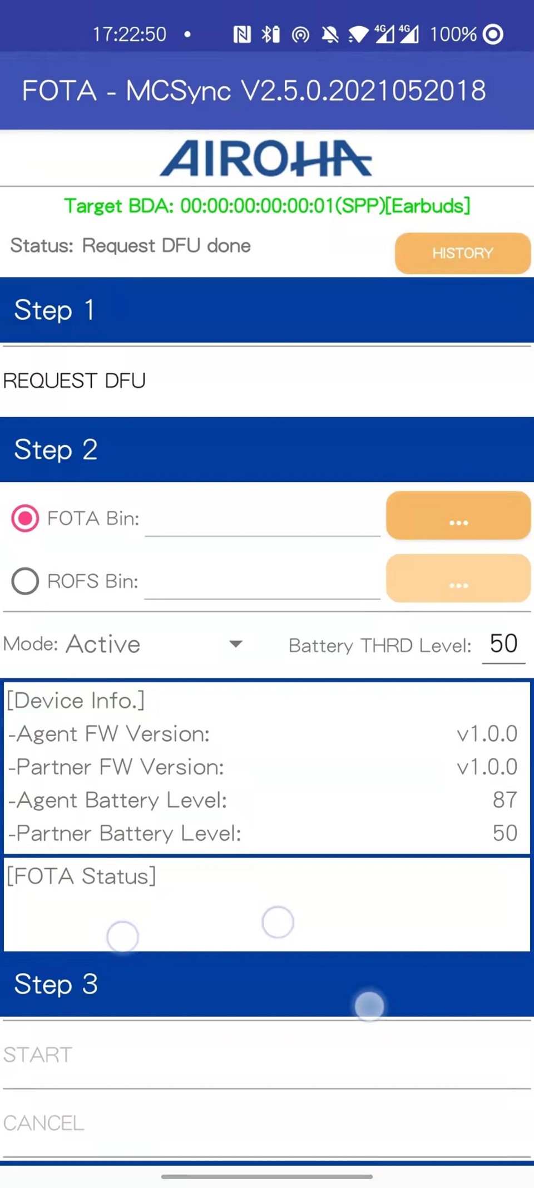Tap REQUEST DFU under Step 1
This screenshot has width=534, height=1188.
[x=75, y=381]
